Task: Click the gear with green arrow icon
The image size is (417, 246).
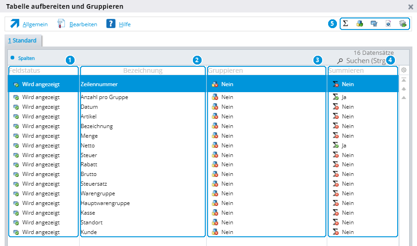Action: tap(403, 23)
